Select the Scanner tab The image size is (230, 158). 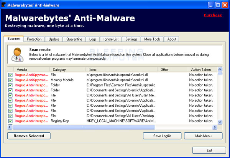pyautogui.click(x=13, y=39)
